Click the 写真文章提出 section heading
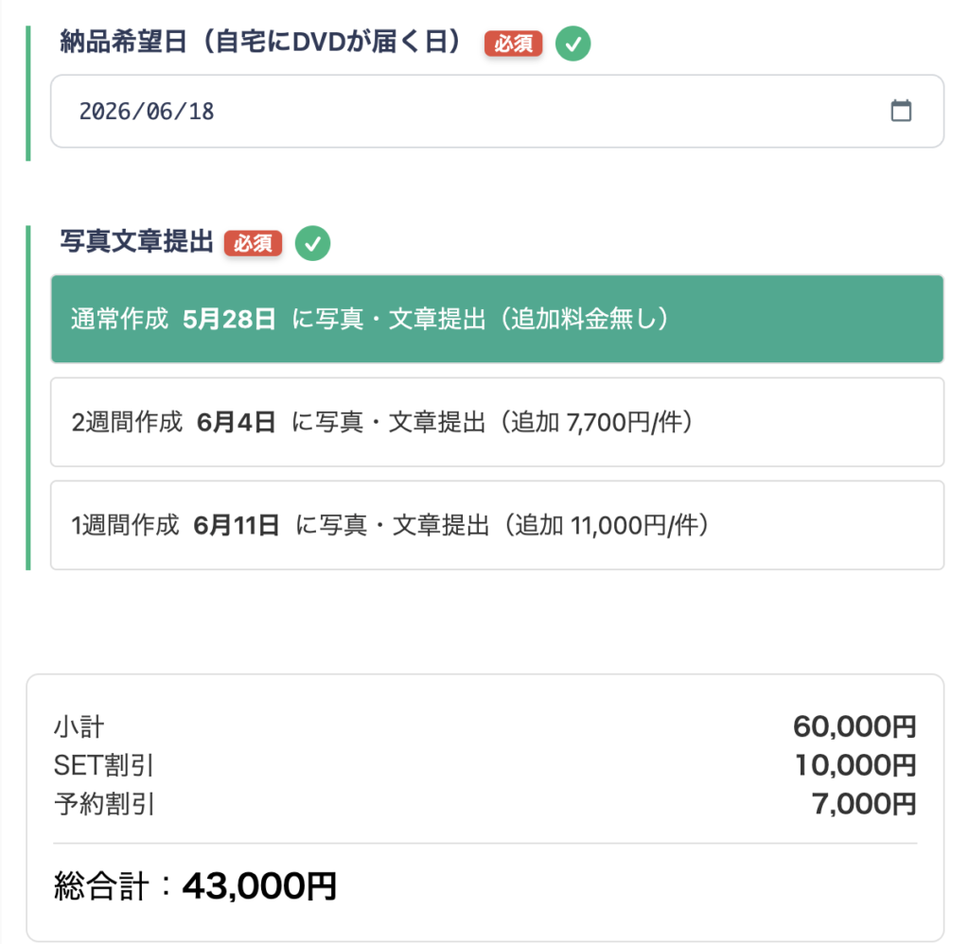 click(x=136, y=243)
